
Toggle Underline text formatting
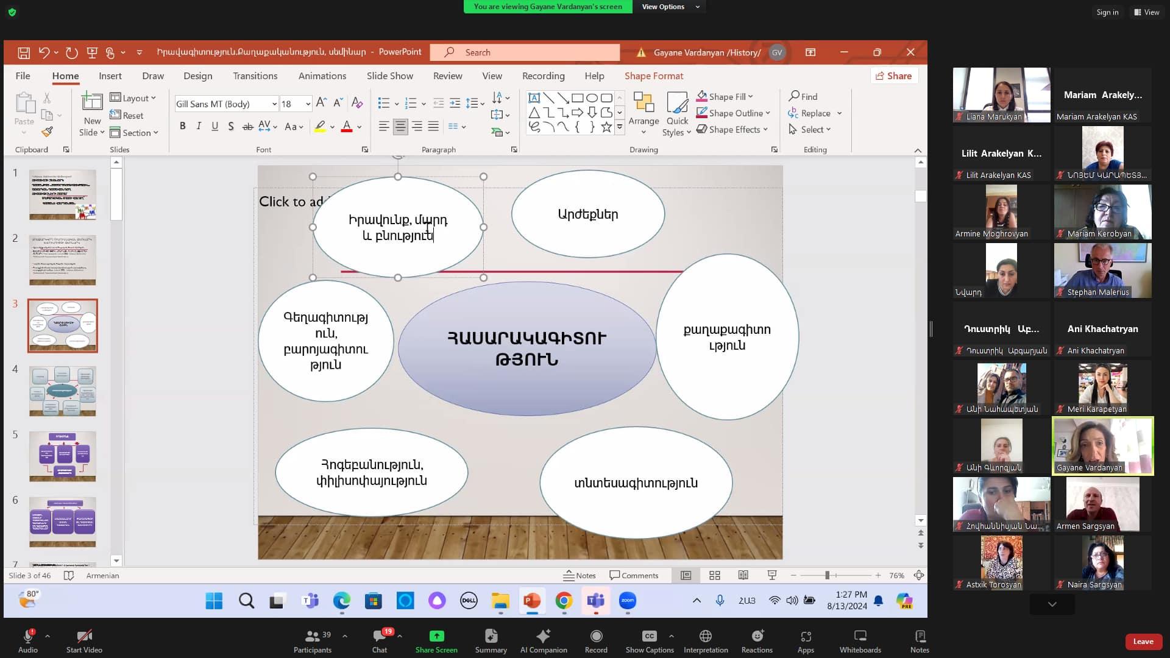(x=214, y=126)
